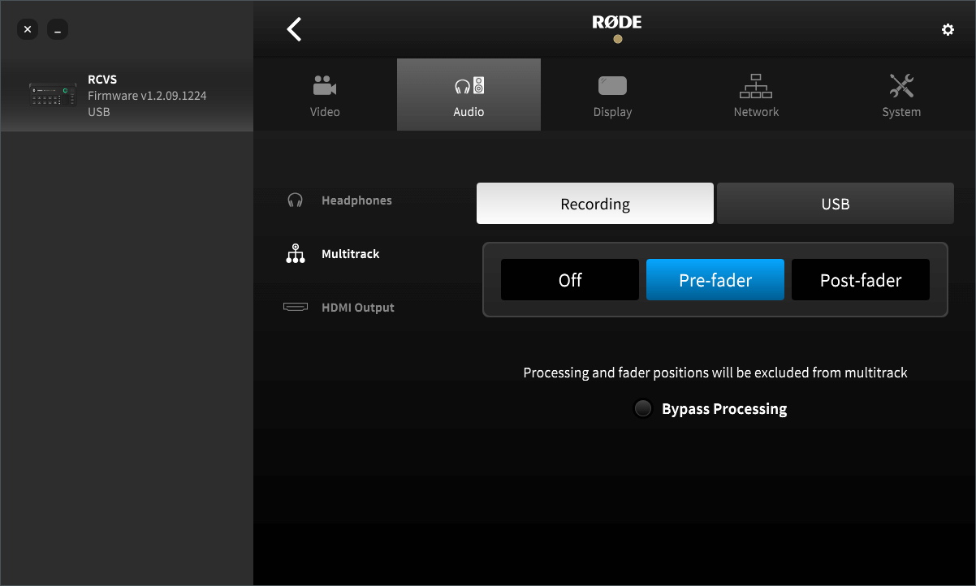Select the Recording section

click(x=594, y=203)
